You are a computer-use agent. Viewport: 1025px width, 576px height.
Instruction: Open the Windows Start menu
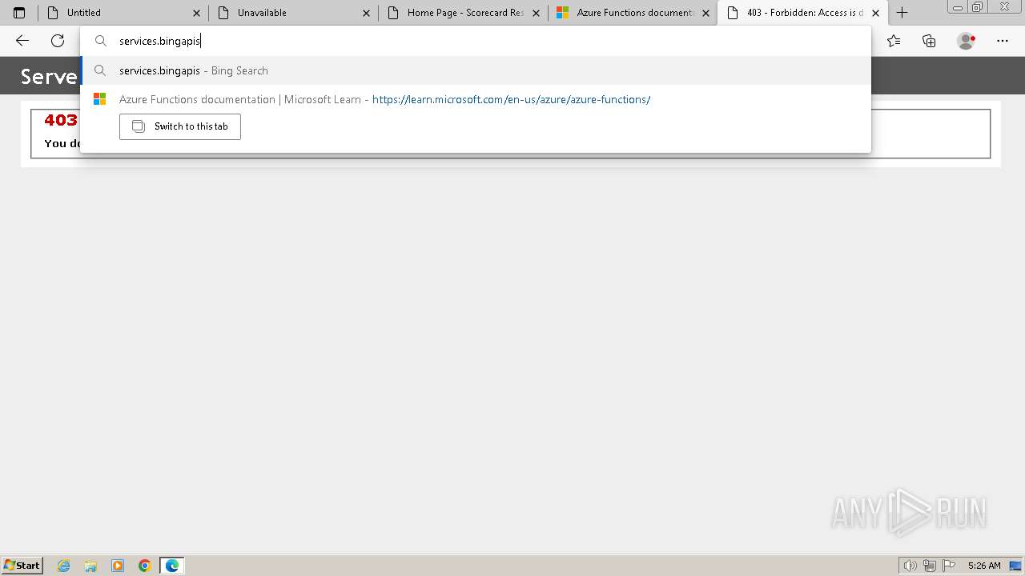22,565
